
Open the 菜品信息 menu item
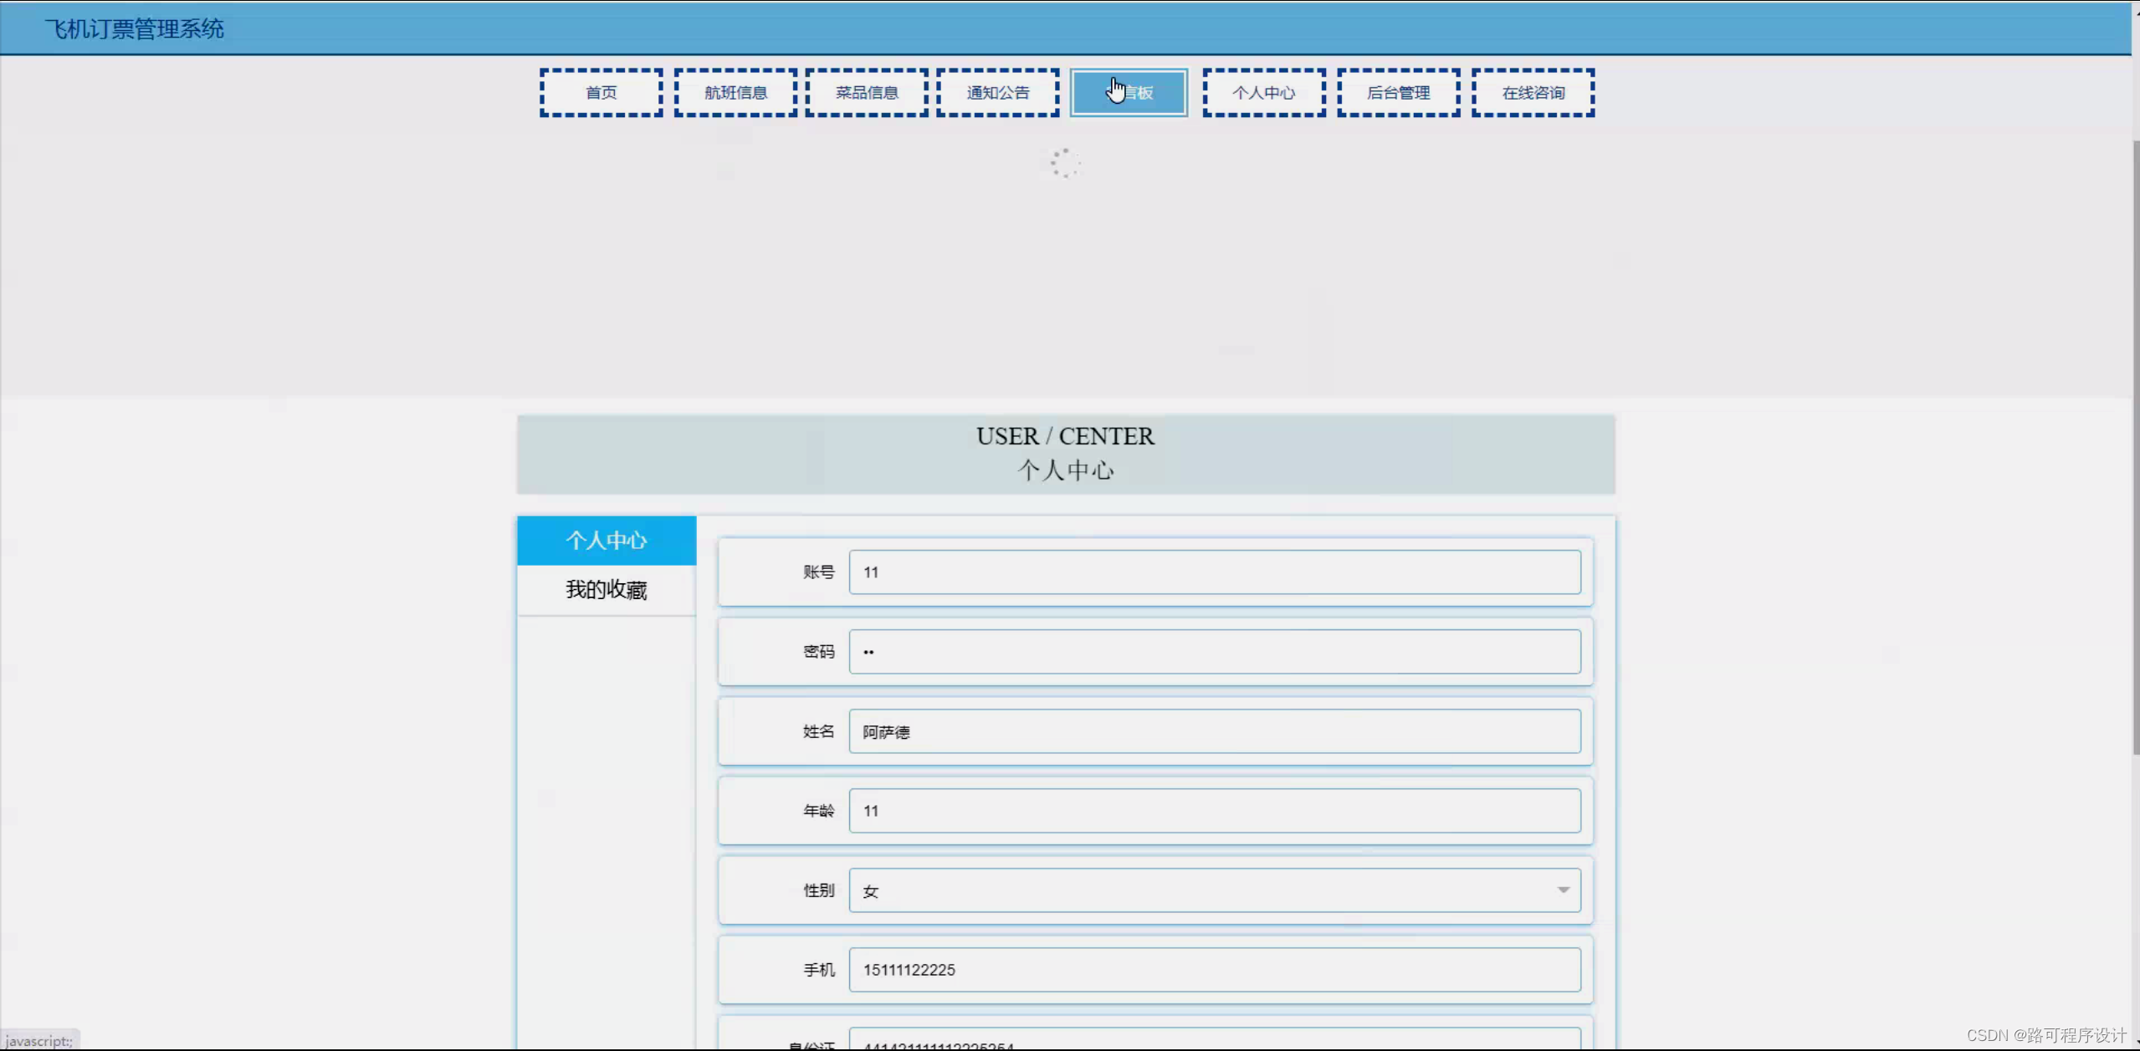tap(867, 93)
